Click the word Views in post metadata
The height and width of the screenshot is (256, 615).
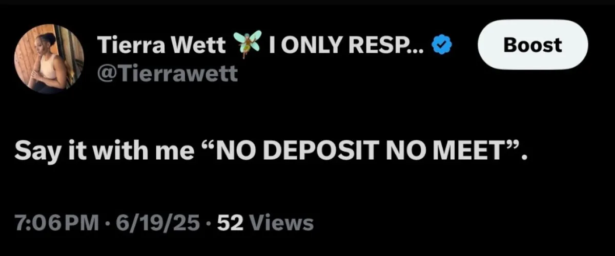click(x=284, y=223)
